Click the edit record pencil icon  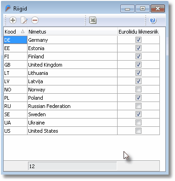(x=24, y=20)
